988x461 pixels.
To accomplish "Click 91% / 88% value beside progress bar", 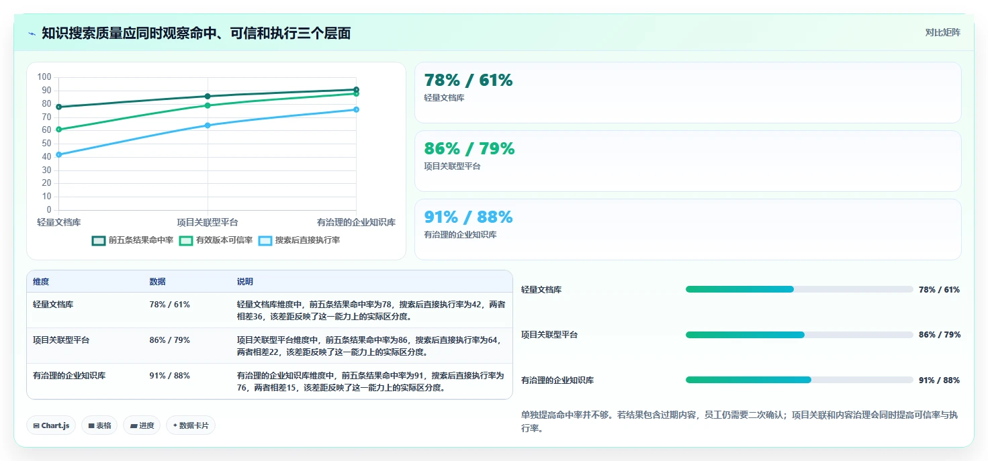I will pyautogui.click(x=940, y=380).
